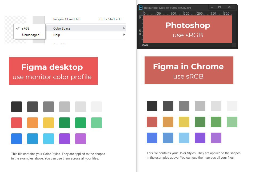Pick the pale green swatch in Chrome panel

232,122
